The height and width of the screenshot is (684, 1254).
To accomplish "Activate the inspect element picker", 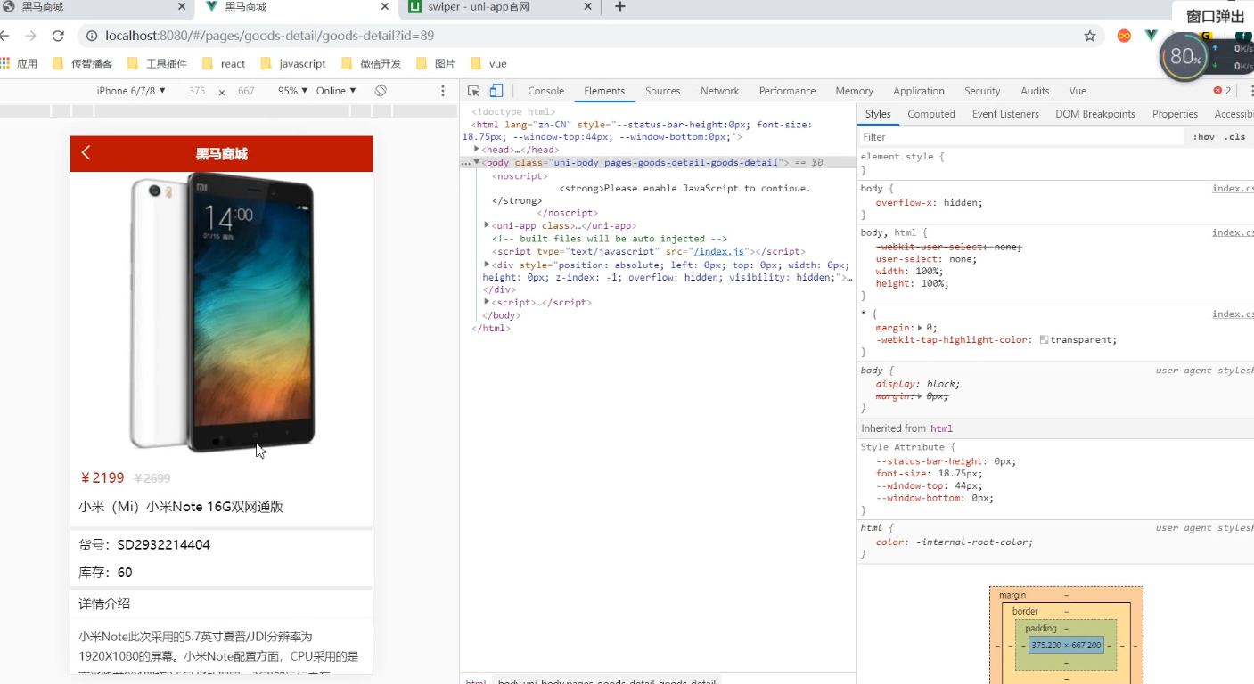I will (x=473, y=91).
